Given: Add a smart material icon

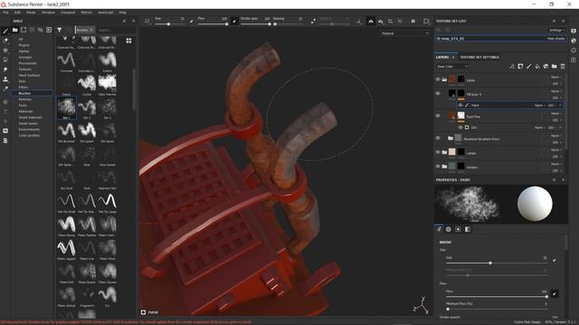Looking at the screenshot, I should click(x=546, y=66).
